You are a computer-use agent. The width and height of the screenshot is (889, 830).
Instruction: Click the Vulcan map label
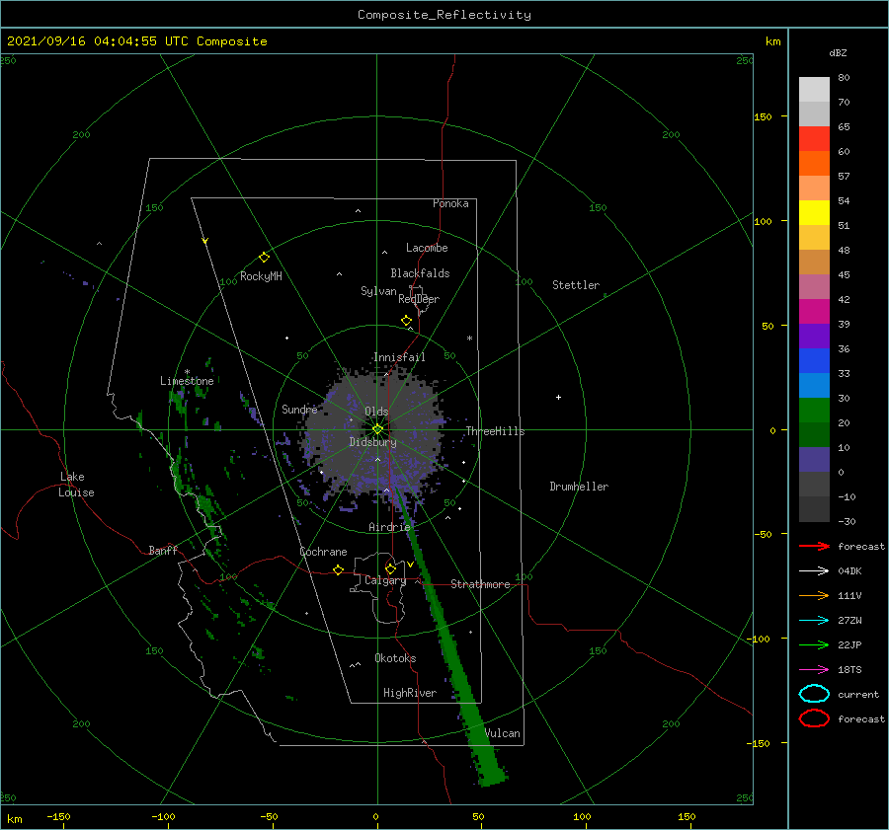(x=503, y=733)
